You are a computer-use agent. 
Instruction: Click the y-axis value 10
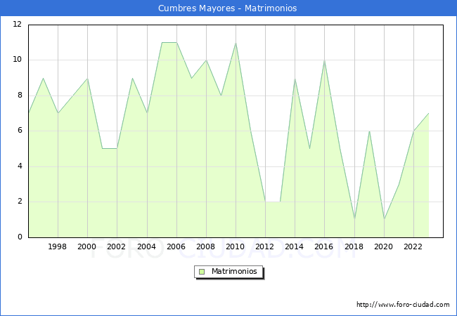pyautogui.click(x=17, y=60)
